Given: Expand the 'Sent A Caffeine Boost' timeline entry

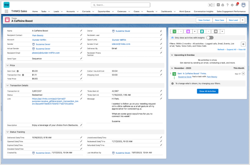Looking at the screenshot, I should [171, 74].
